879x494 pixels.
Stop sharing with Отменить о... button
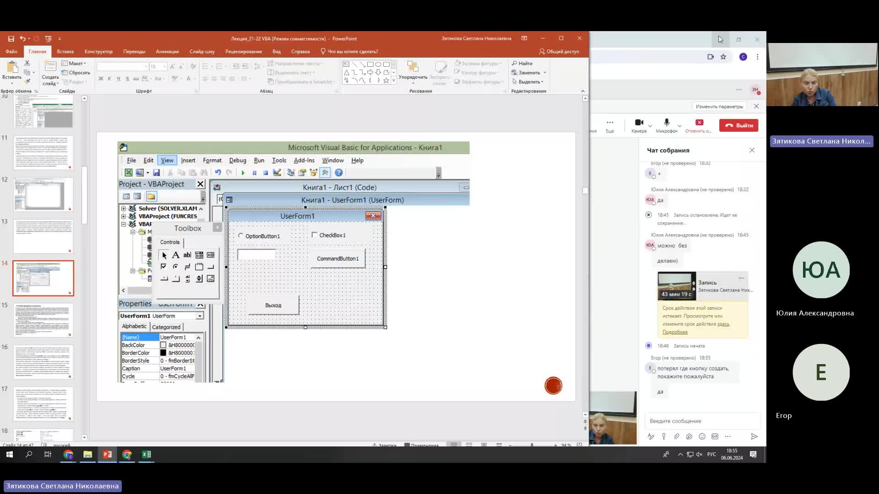(x=699, y=125)
